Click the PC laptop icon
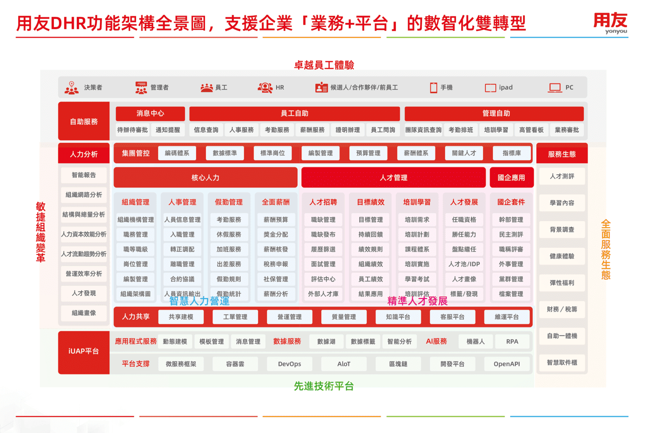Screen dimensions: 650x433 pyautogui.click(x=555, y=88)
